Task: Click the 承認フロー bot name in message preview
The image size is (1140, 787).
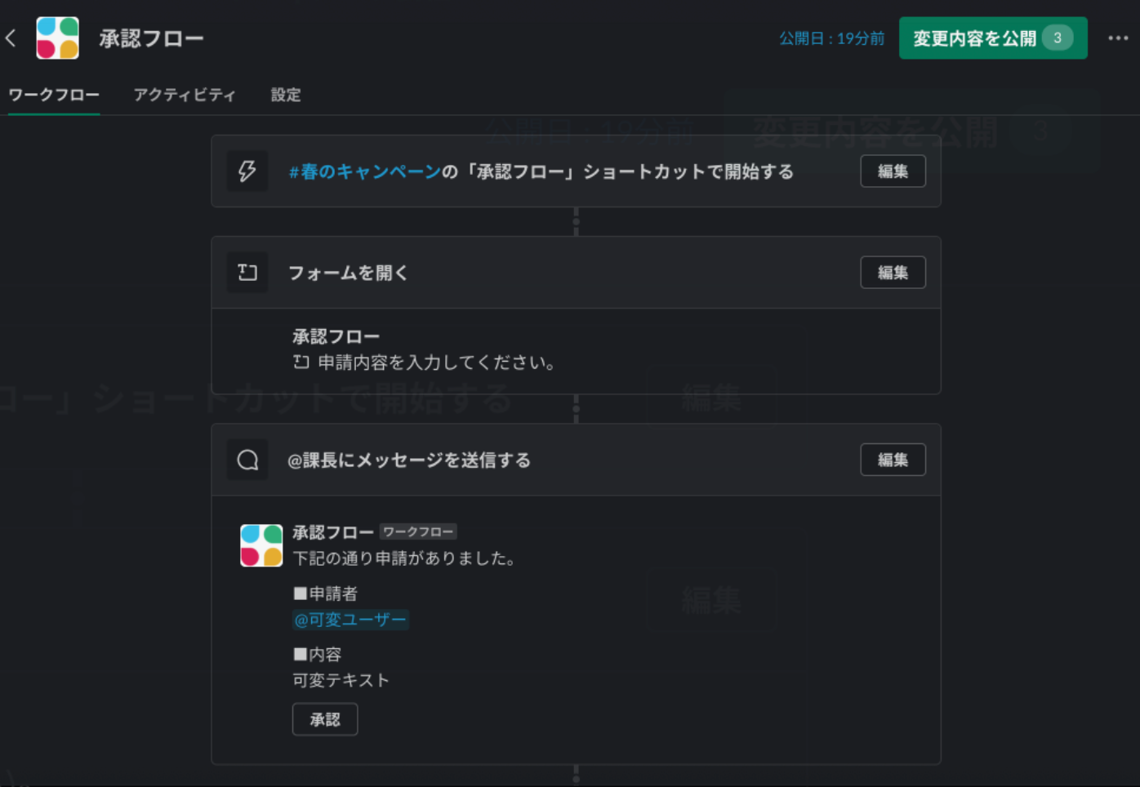Action: 333,532
